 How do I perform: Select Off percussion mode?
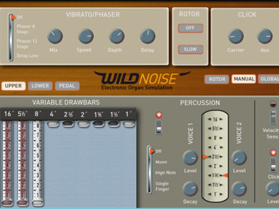(x=158, y=151)
